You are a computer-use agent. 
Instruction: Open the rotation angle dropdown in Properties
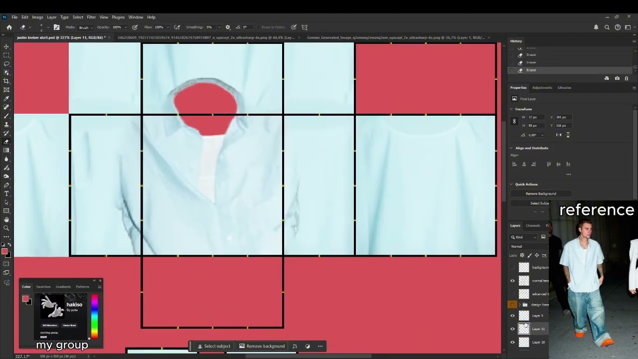tap(542, 135)
